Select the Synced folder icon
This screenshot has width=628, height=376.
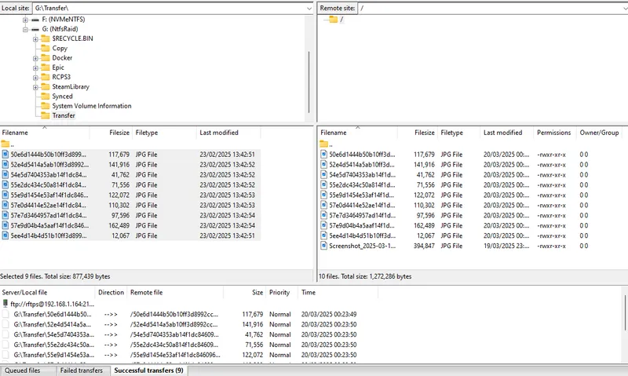pos(46,96)
